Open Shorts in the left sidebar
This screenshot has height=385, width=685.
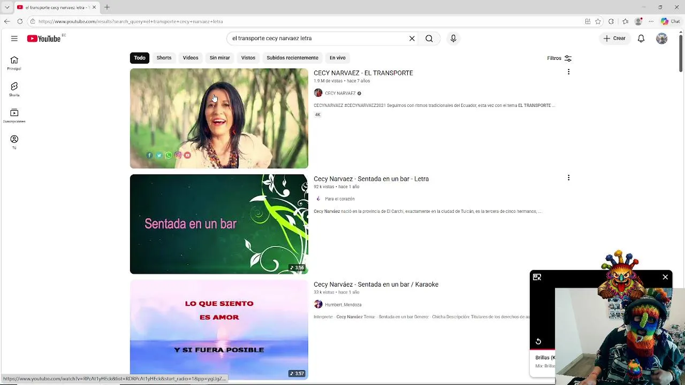coord(14,89)
